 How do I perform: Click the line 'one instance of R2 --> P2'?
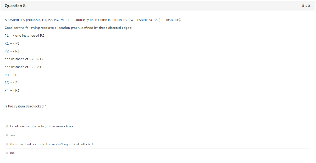(x=24, y=67)
